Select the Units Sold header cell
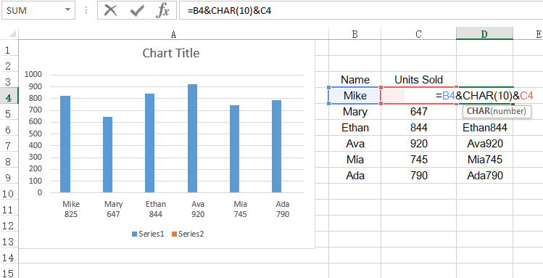This screenshot has height=278, width=543. point(418,80)
